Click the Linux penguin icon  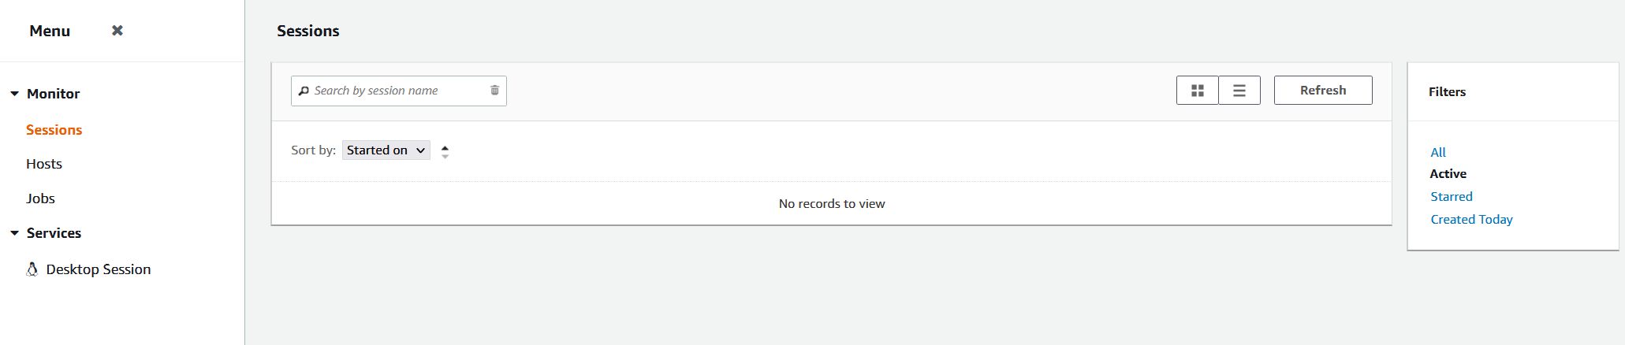tap(32, 269)
